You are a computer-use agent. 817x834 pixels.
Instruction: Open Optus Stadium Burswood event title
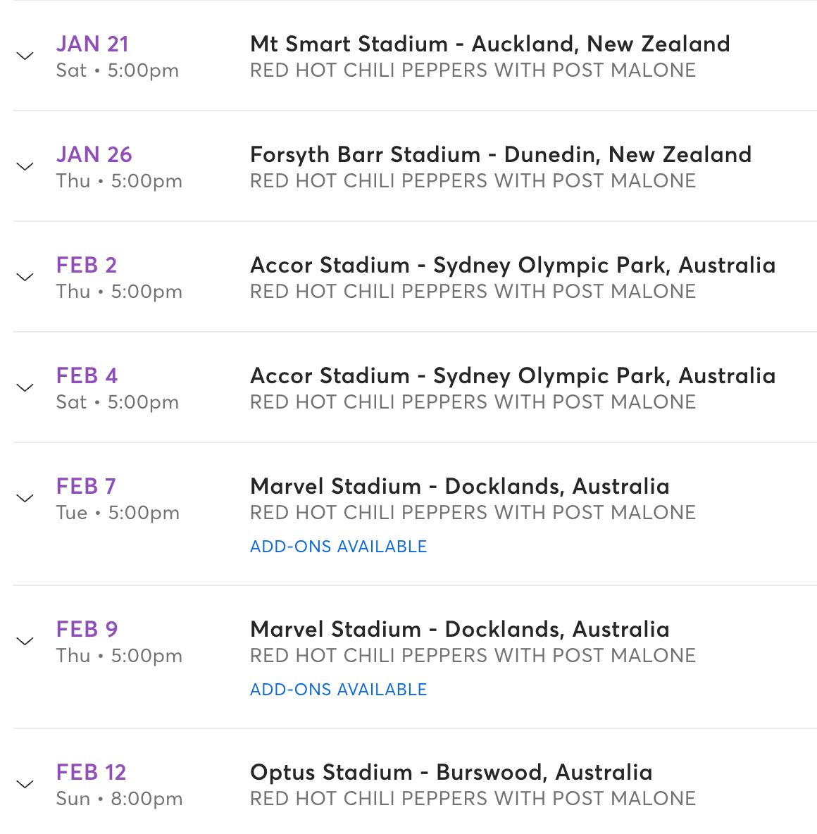(x=451, y=773)
